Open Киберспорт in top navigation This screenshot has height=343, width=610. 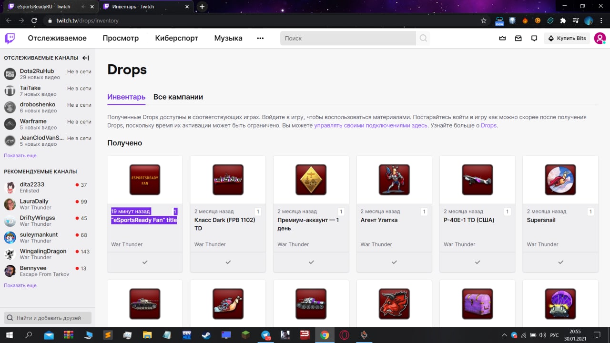pos(176,38)
